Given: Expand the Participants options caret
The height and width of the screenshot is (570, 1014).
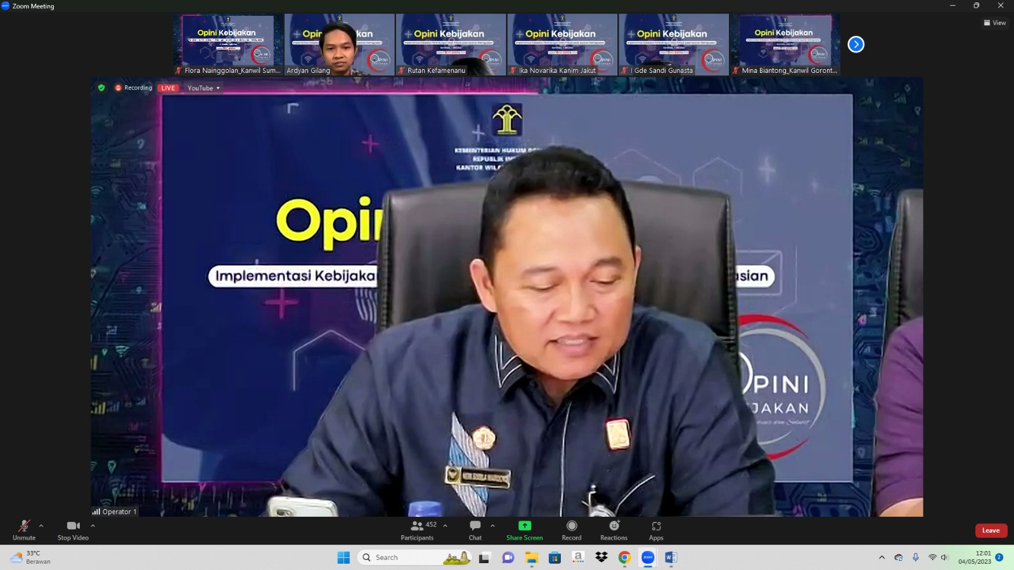Looking at the screenshot, I should pos(445,526).
